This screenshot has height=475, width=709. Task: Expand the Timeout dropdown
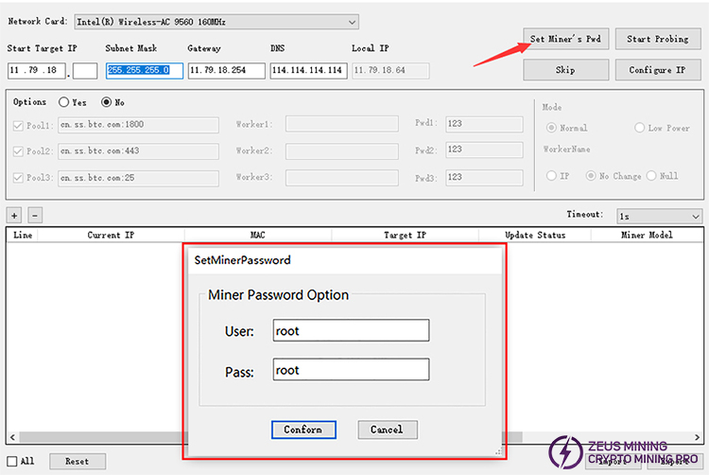click(x=659, y=216)
